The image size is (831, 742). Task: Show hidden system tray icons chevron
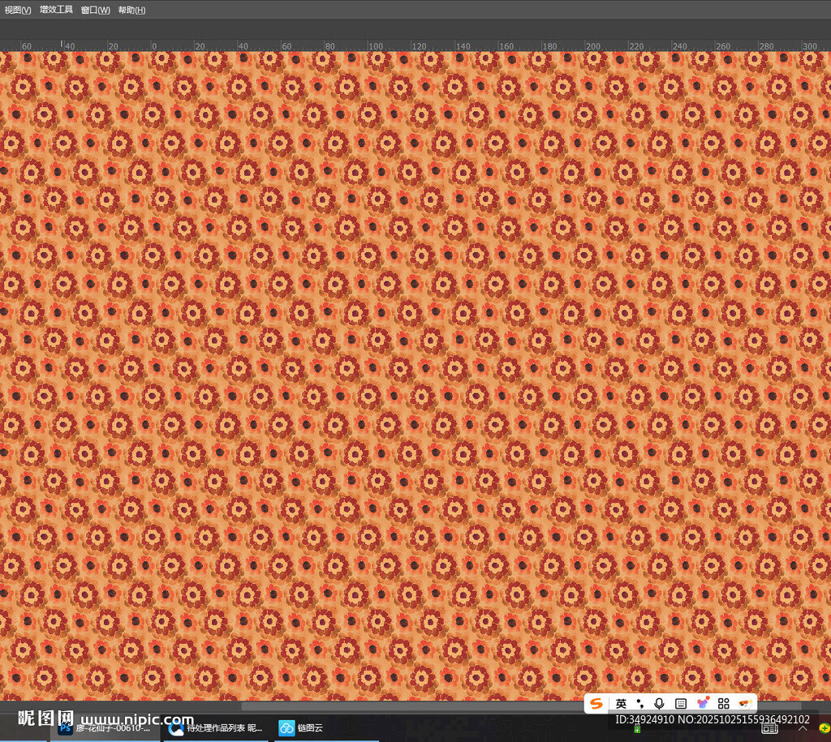[803, 729]
